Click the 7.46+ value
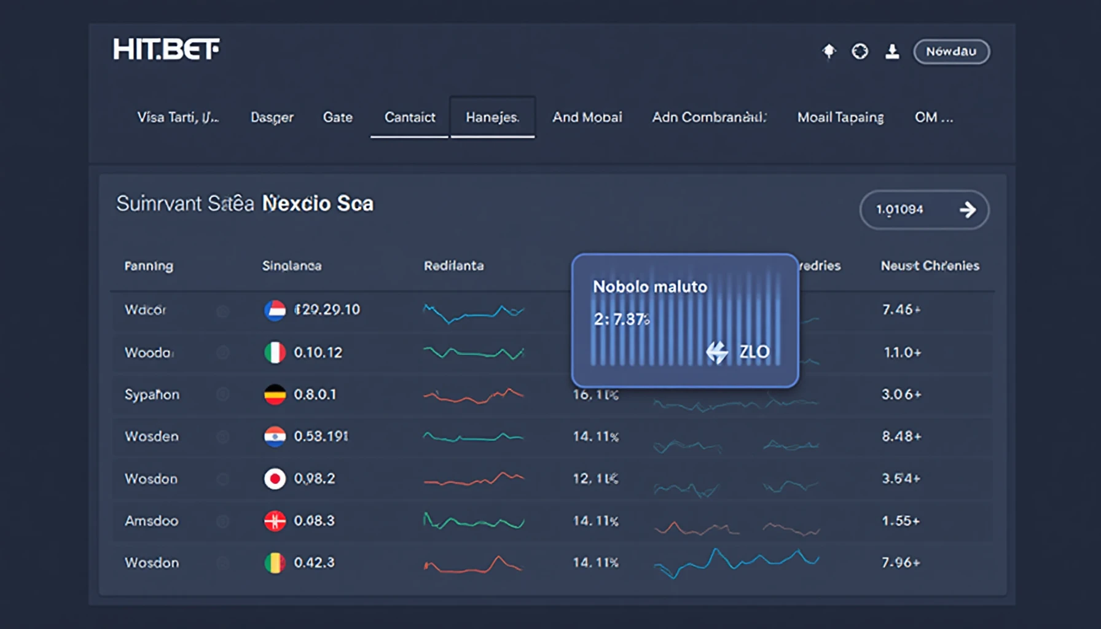Image resolution: width=1101 pixels, height=629 pixels. [x=901, y=310]
